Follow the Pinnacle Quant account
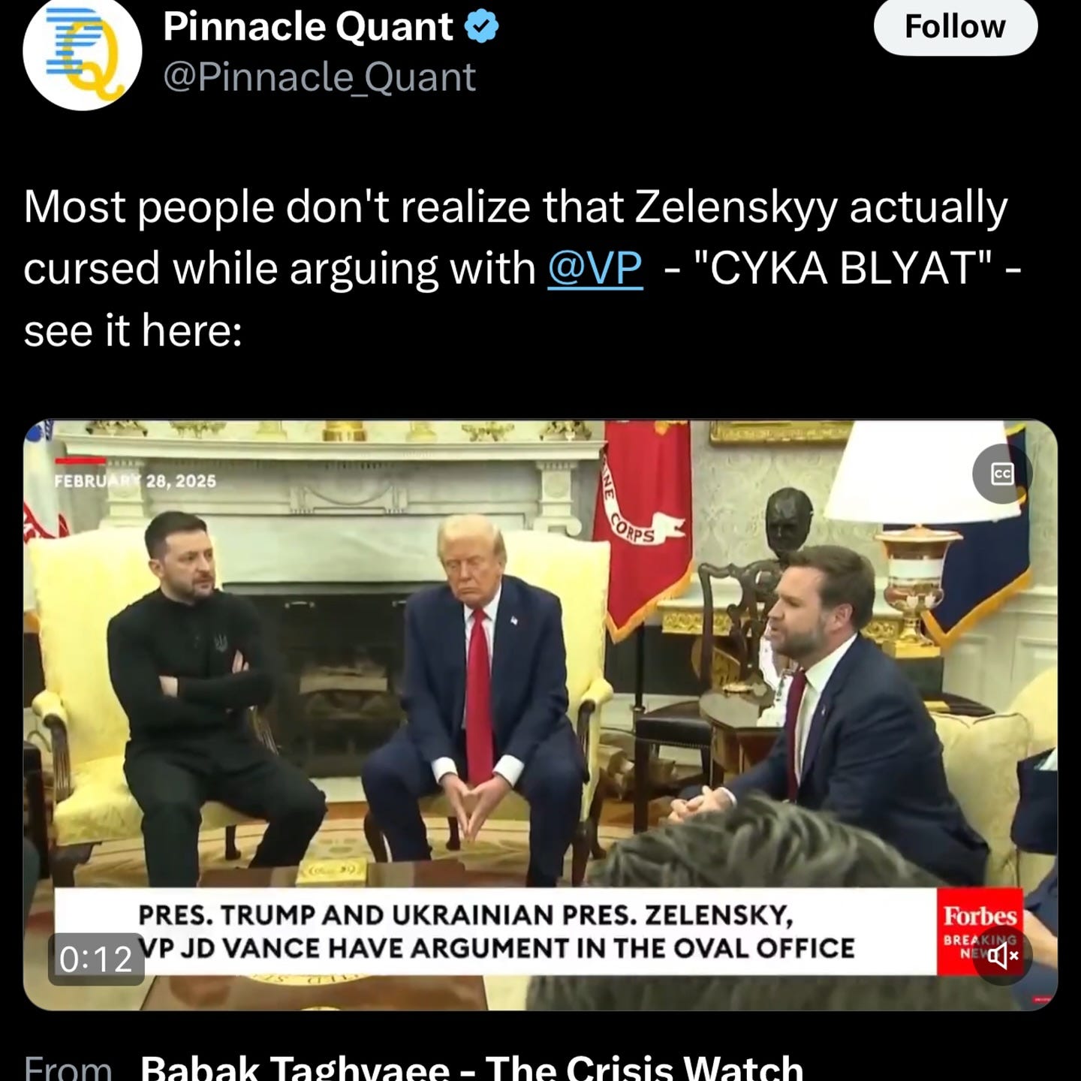The width and height of the screenshot is (1081, 1081). (956, 26)
